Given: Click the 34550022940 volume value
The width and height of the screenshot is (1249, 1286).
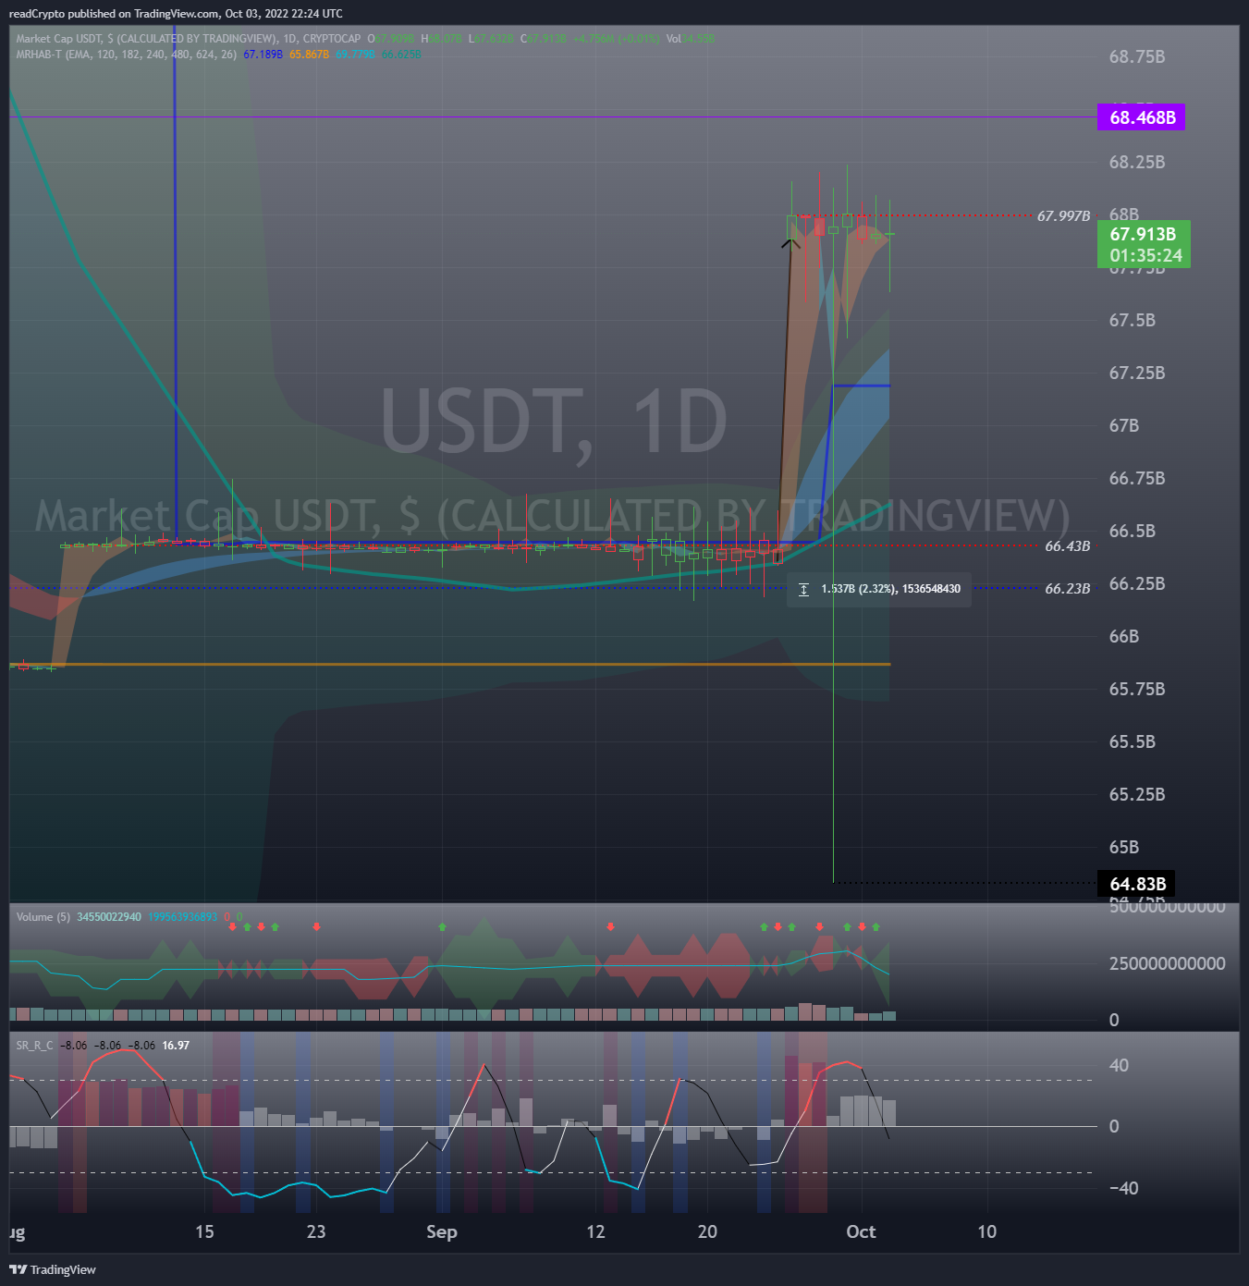Looking at the screenshot, I should (x=109, y=917).
